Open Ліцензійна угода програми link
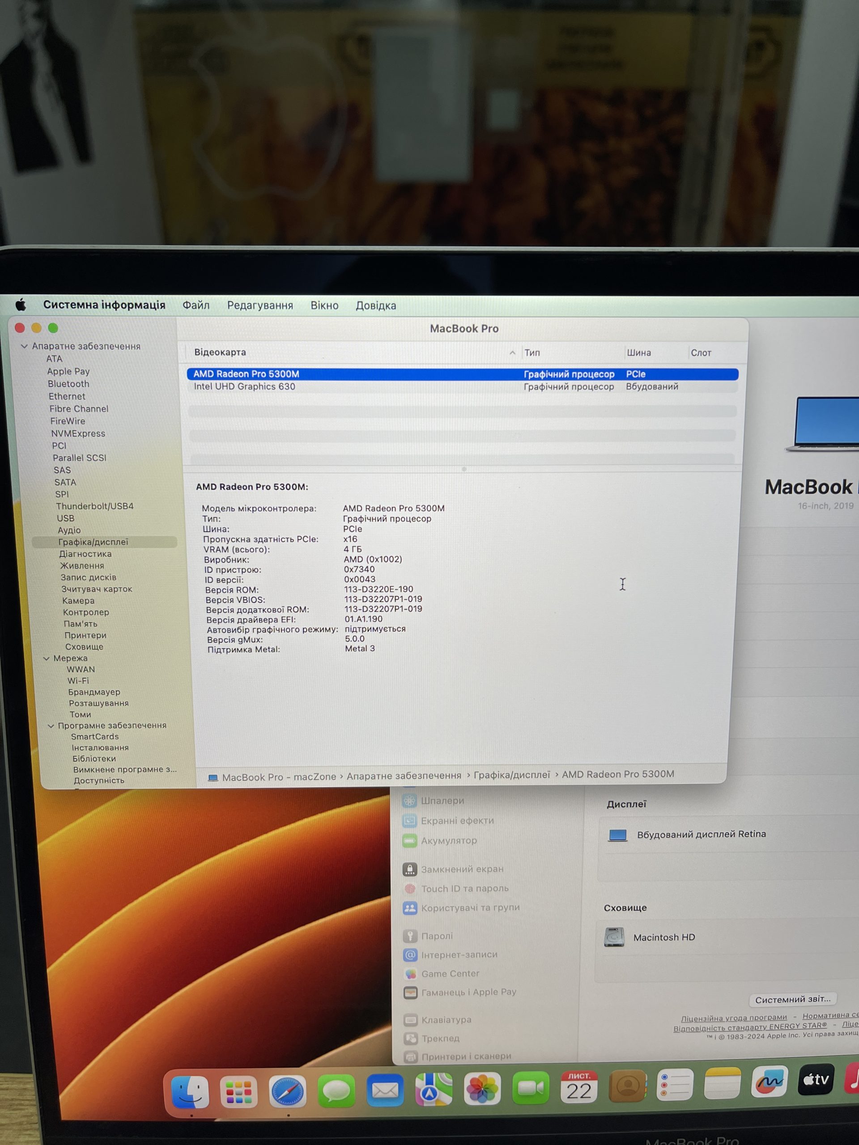This screenshot has width=859, height=1145. [x=734, y=1018]
